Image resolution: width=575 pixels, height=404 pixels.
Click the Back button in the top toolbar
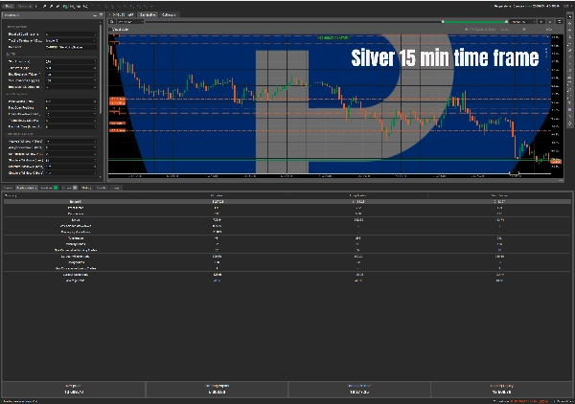pyautogui.click(x=9, y=7)
